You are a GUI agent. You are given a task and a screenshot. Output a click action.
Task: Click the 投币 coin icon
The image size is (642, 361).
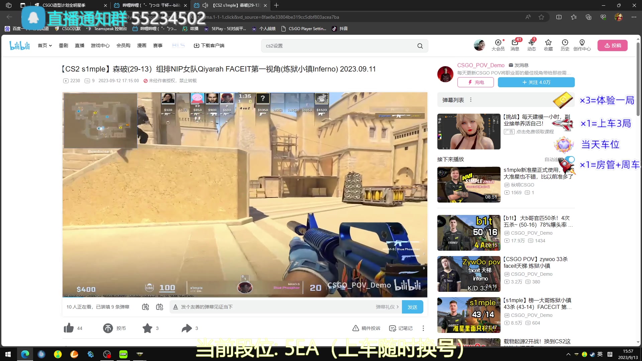[108, 328]
